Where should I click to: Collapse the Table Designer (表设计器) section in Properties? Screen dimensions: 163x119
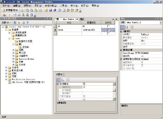click(121, 50)
